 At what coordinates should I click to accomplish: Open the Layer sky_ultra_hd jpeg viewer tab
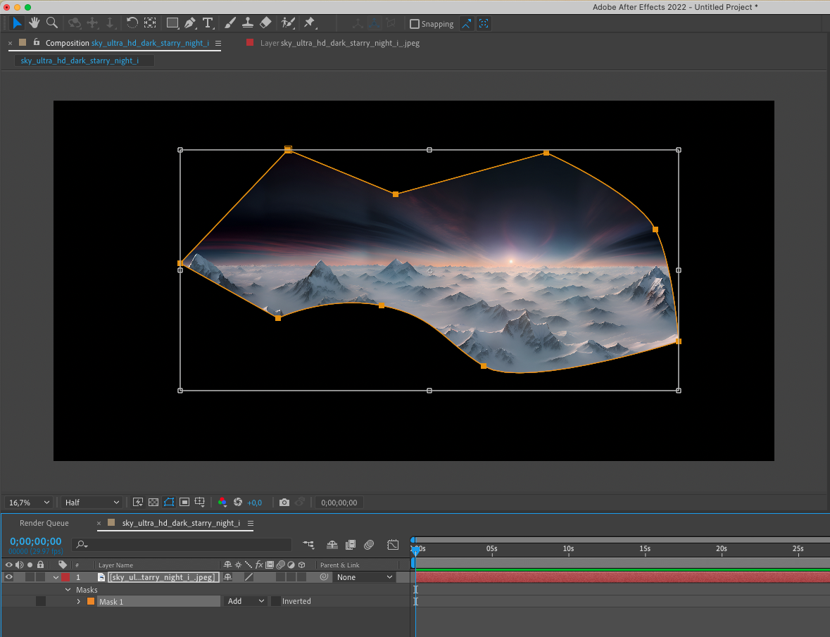point(340,43)
